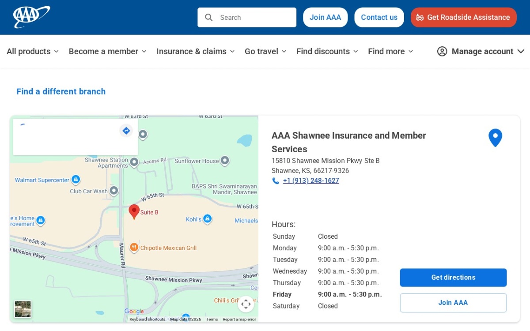
Task: Click the Kohl's shopping pin on map
Action: coord(207,219)
